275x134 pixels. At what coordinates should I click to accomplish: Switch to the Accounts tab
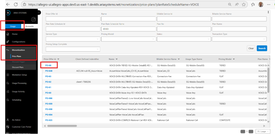point(29,26)
